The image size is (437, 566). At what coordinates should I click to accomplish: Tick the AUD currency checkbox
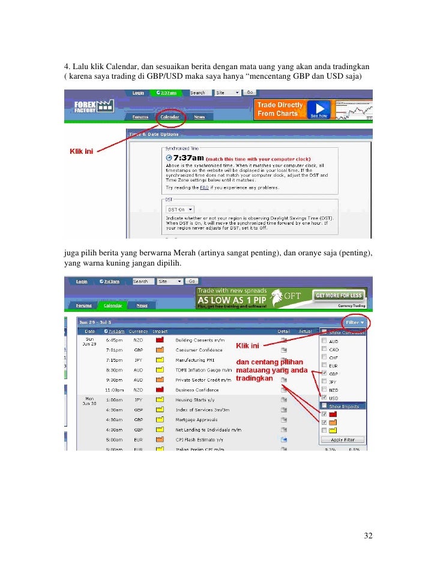pos(324,341)
